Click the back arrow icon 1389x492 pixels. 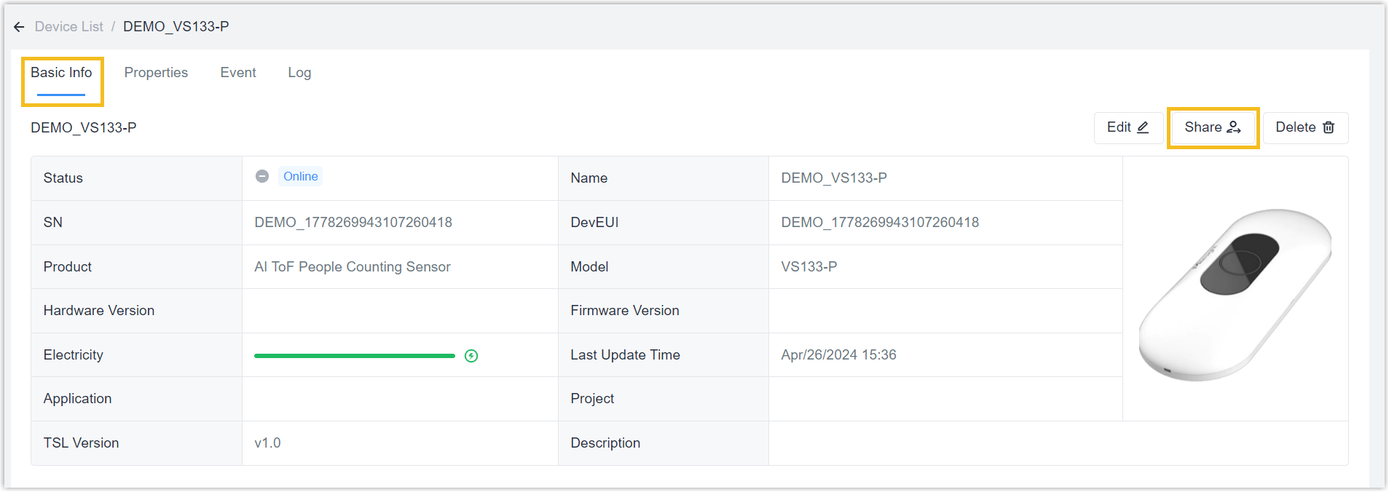point(19,27)
